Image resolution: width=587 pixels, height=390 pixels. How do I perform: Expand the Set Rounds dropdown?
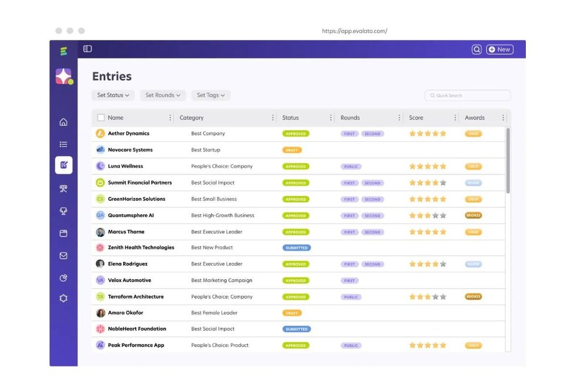click(x=163, y=95)
